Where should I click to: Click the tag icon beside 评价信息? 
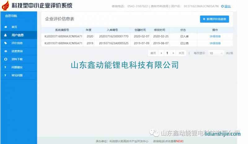pyautogui.click(x=6, y=43)
